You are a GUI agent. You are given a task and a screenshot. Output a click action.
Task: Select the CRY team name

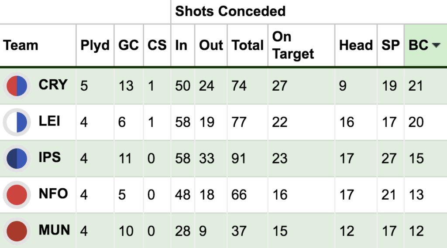tap(53, 85)
